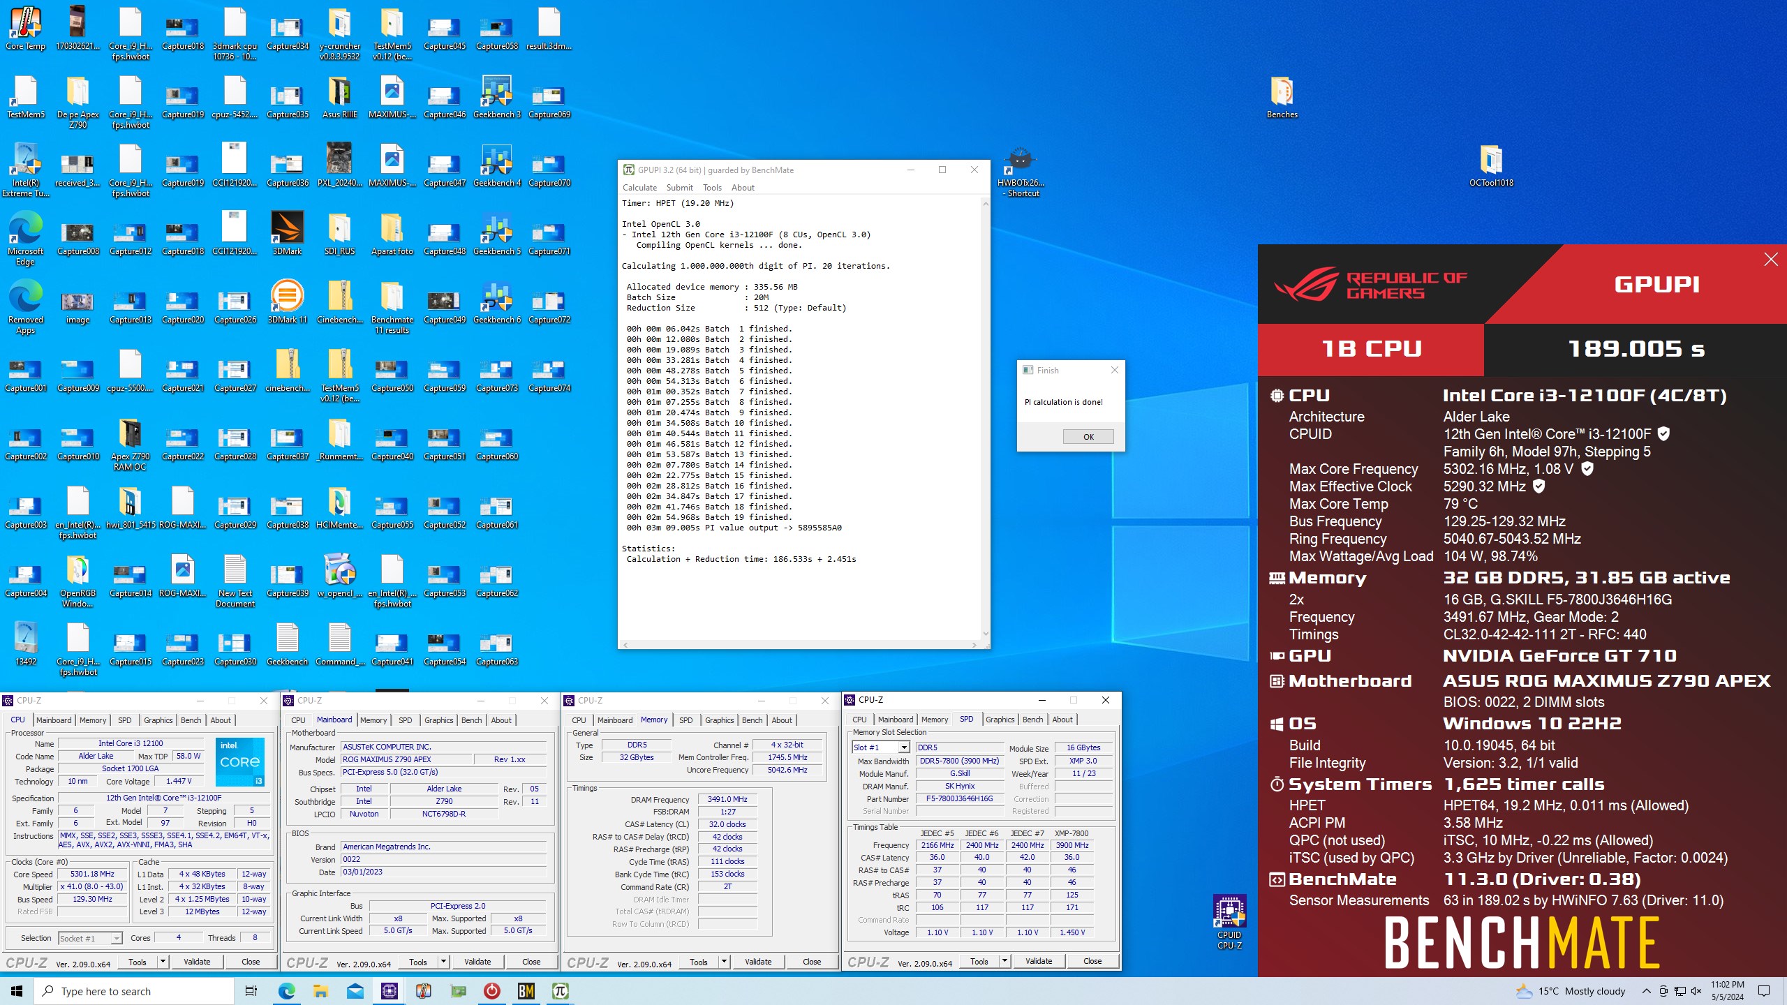Show hidden system tray icons chevron
This screenshot has width=1787, height=1005.
pos(1646,991)
